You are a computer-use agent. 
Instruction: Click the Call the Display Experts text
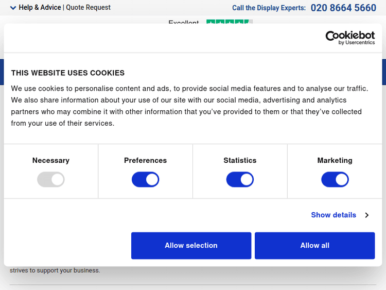click(x=269, y=8)
